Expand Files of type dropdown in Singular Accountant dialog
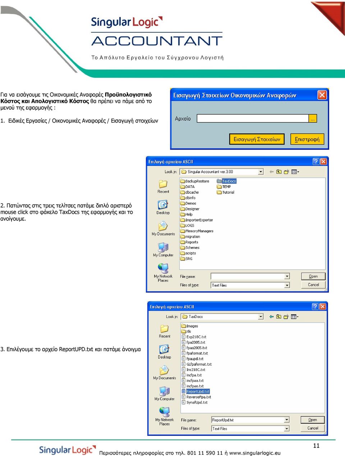This screenshot has height=456, width=345. tap(287, 285)
